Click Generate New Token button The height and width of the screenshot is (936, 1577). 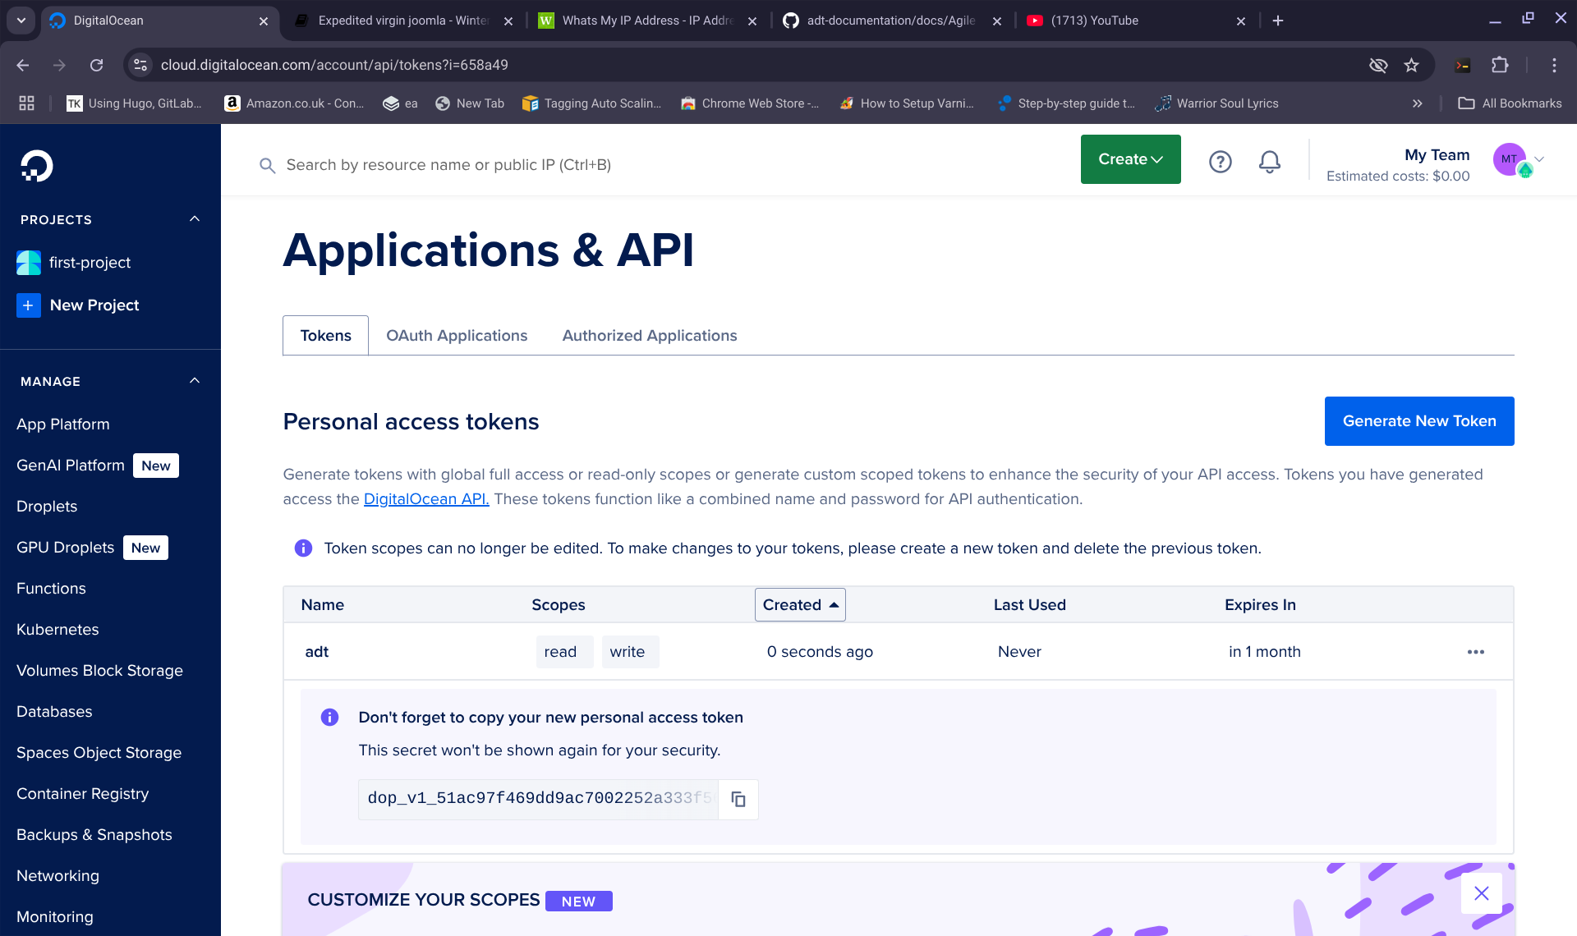[1418, 421]
